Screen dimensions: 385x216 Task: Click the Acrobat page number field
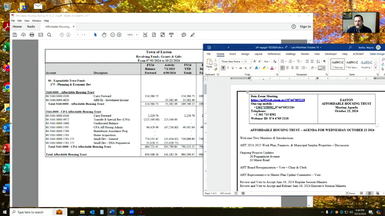78,35
